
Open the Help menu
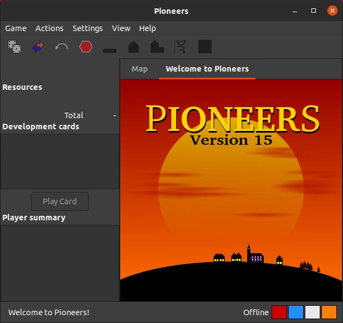click(x=147, y=28)
